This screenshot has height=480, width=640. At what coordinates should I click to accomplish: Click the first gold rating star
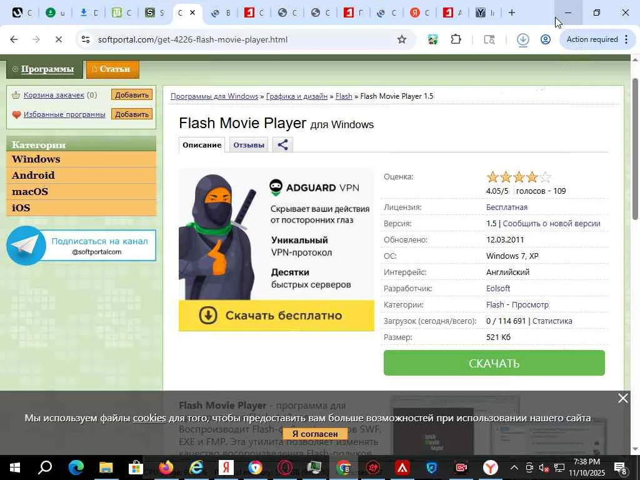(x=492, y=177)
